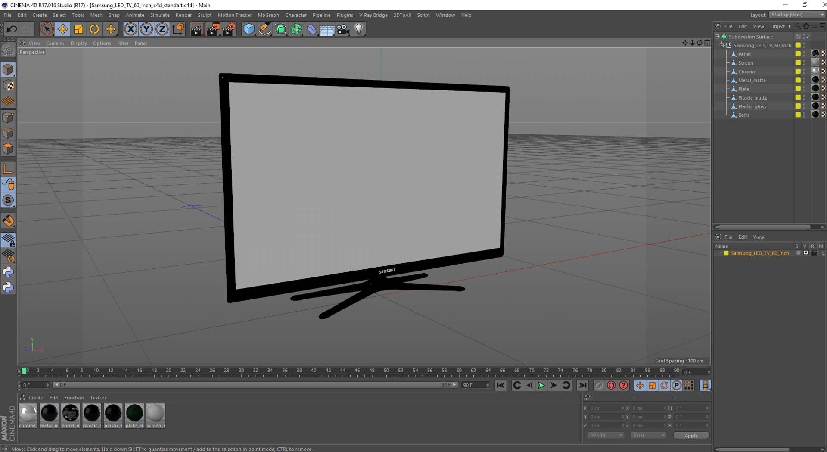Open the material manager Texture menu
827x452 pixels.
click(98, 398)
